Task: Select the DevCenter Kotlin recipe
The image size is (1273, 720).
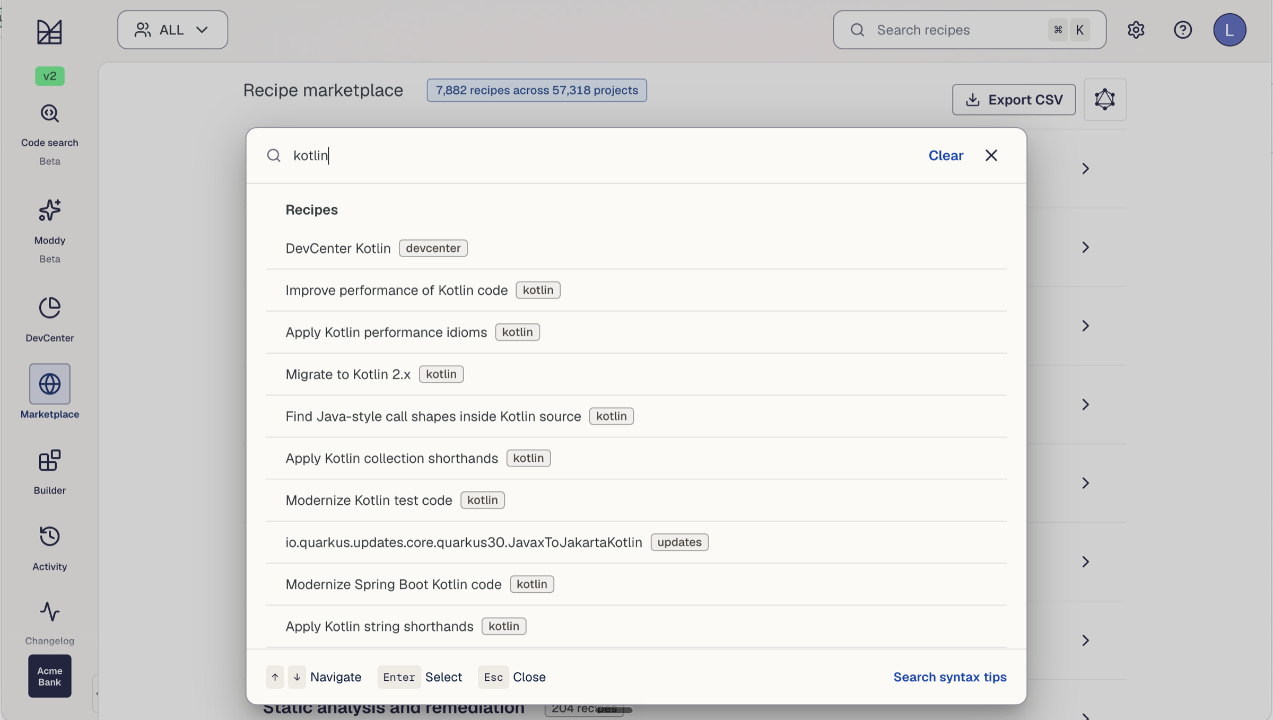Action: pyautogui.click(x=636, y=248)
